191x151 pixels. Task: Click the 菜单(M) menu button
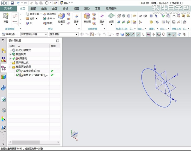[10, 34]
